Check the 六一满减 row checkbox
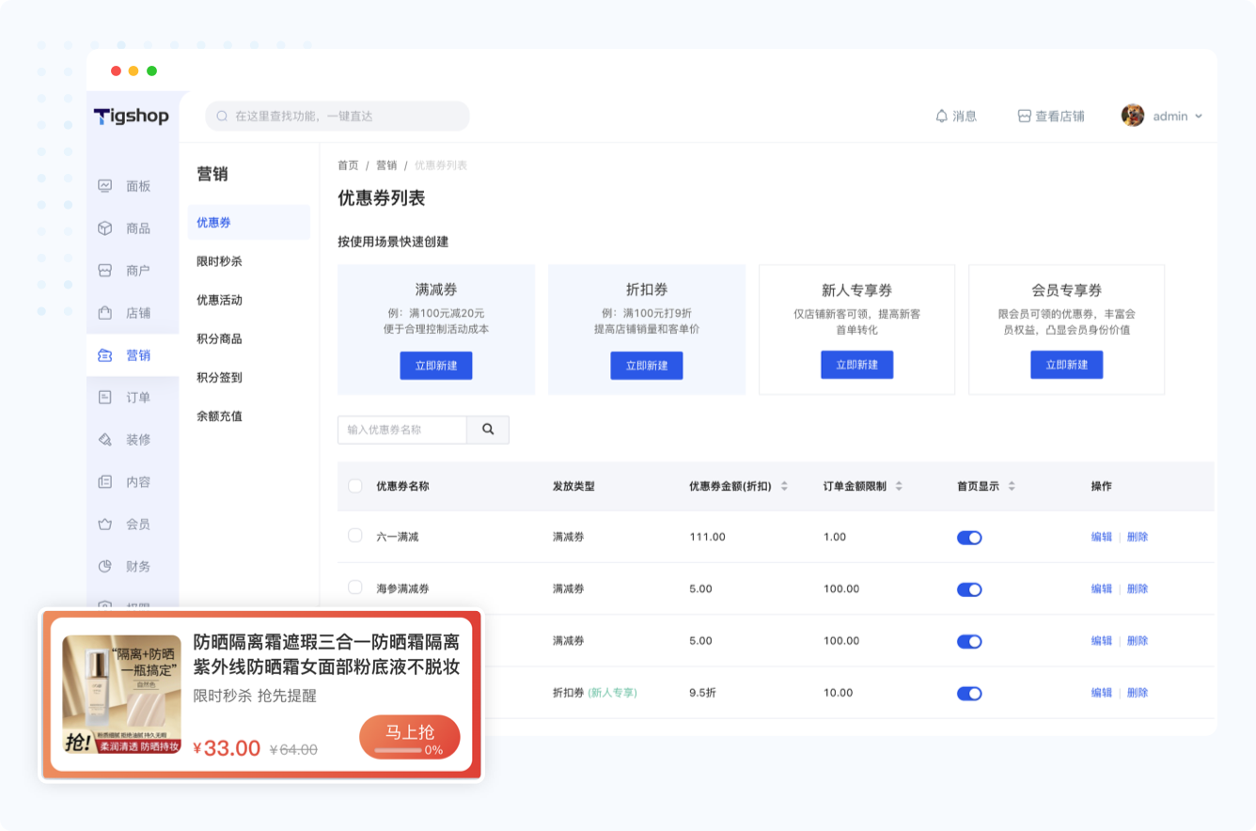 [355, 536]
